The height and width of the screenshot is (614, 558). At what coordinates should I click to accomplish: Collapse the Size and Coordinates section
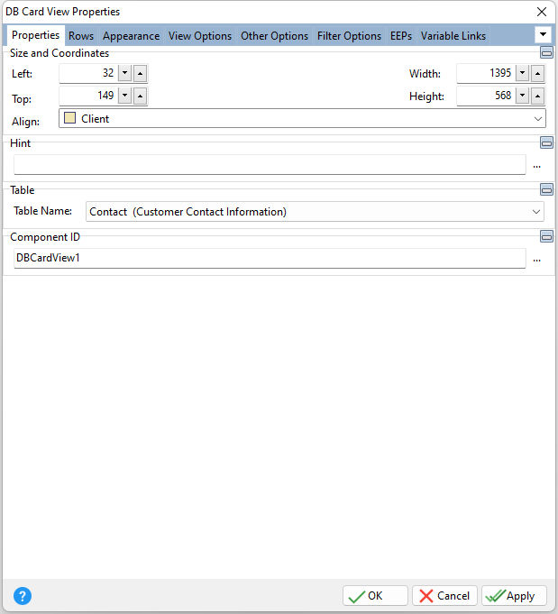click(546, 52)
